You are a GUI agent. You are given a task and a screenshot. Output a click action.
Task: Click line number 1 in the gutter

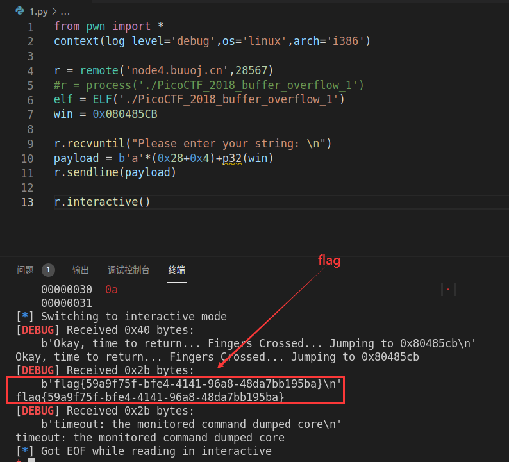(x=30, y=28)
